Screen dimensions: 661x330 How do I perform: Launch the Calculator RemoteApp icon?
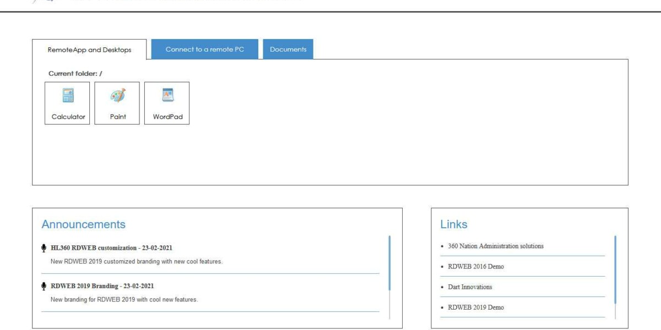pos(67,104)
